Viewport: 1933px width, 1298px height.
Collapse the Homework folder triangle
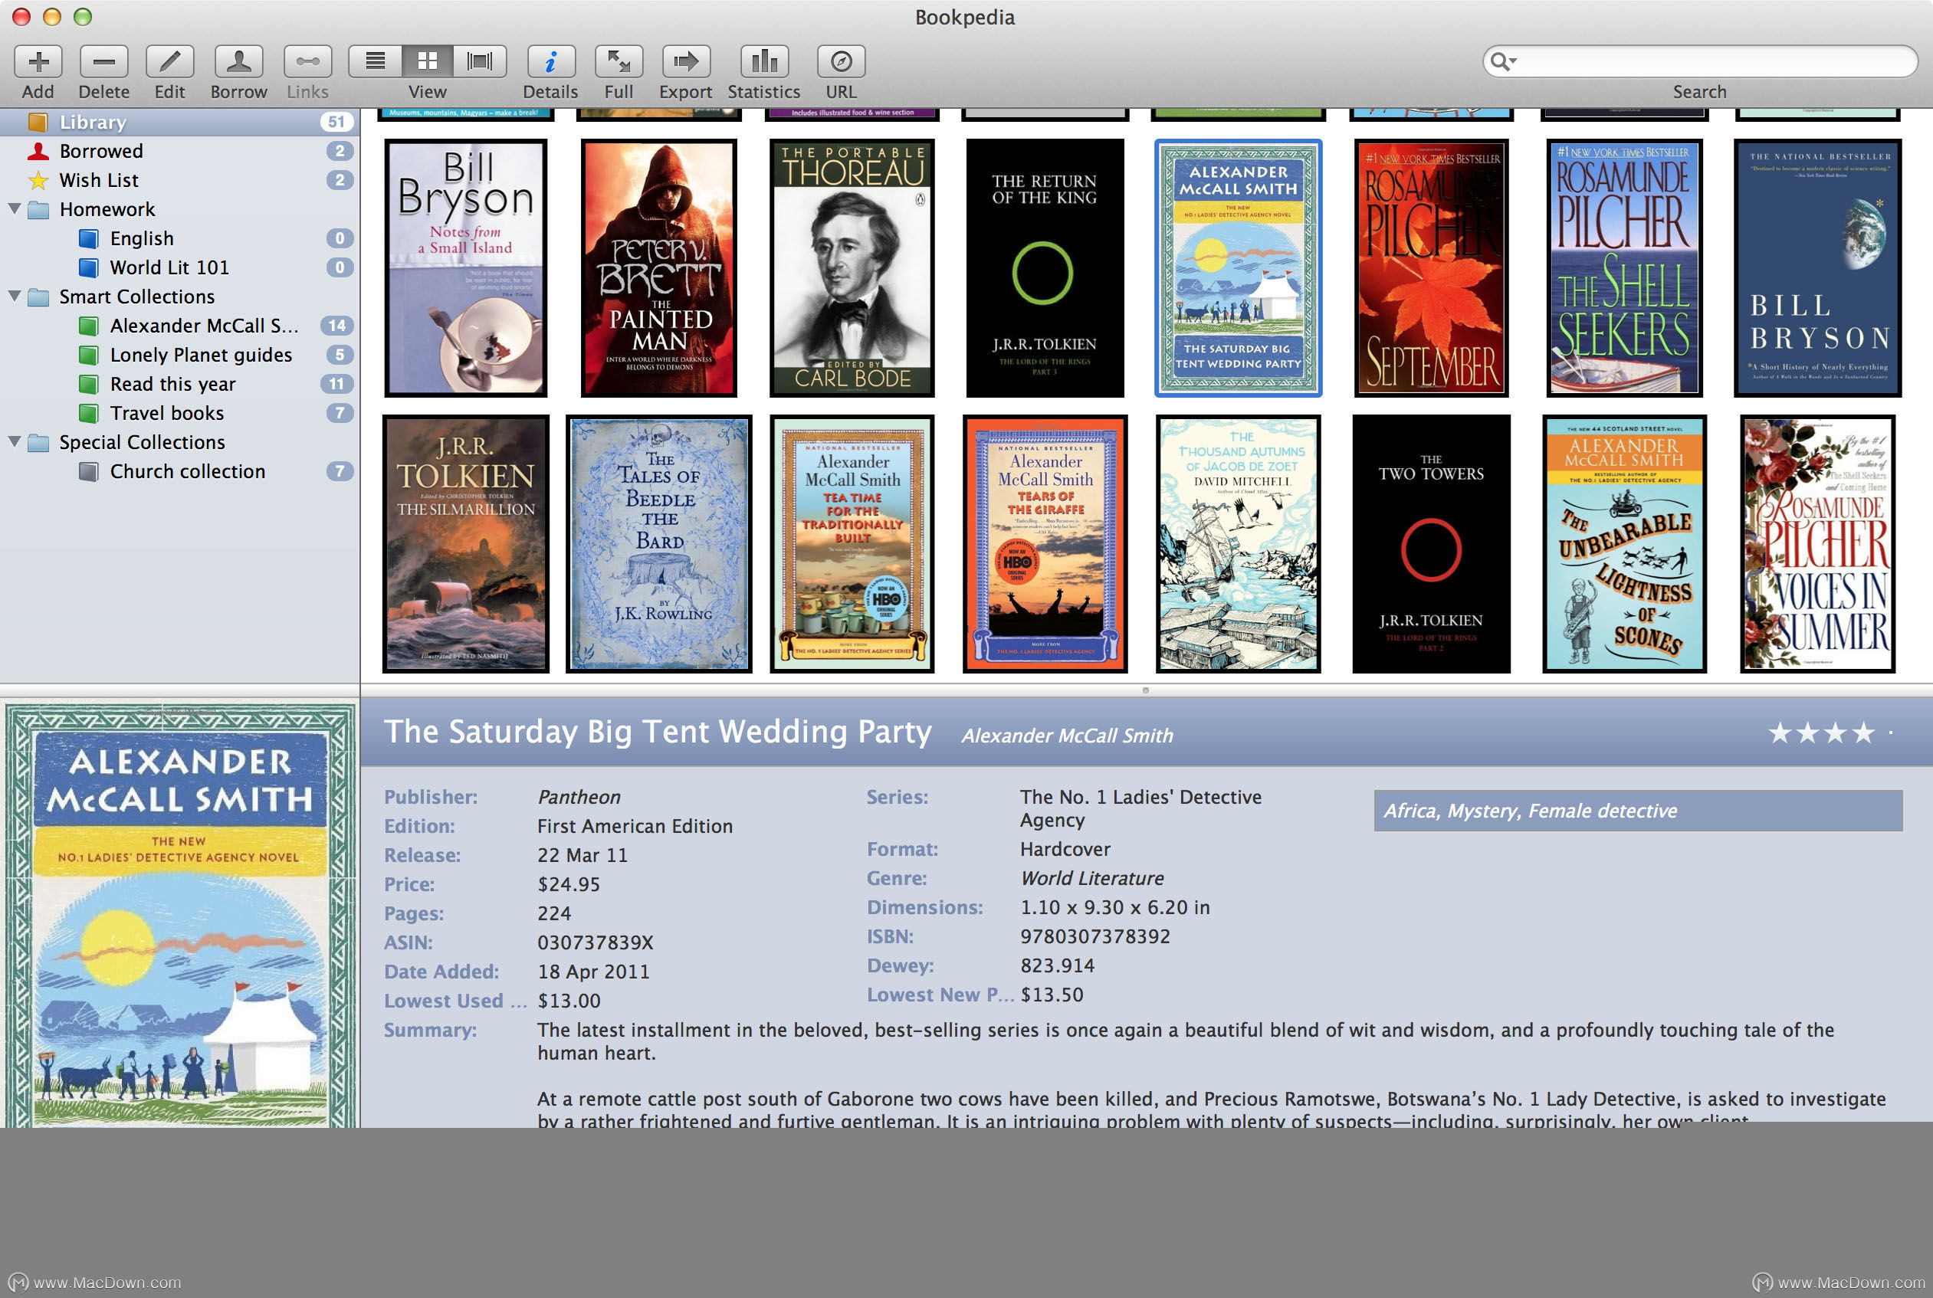[x=14, y=208]
